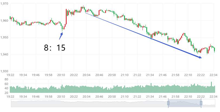Viewport: 220px width, 112px height.
Task: Click the tall volume bar near 21:34
Action: click(x=151, y=88)
